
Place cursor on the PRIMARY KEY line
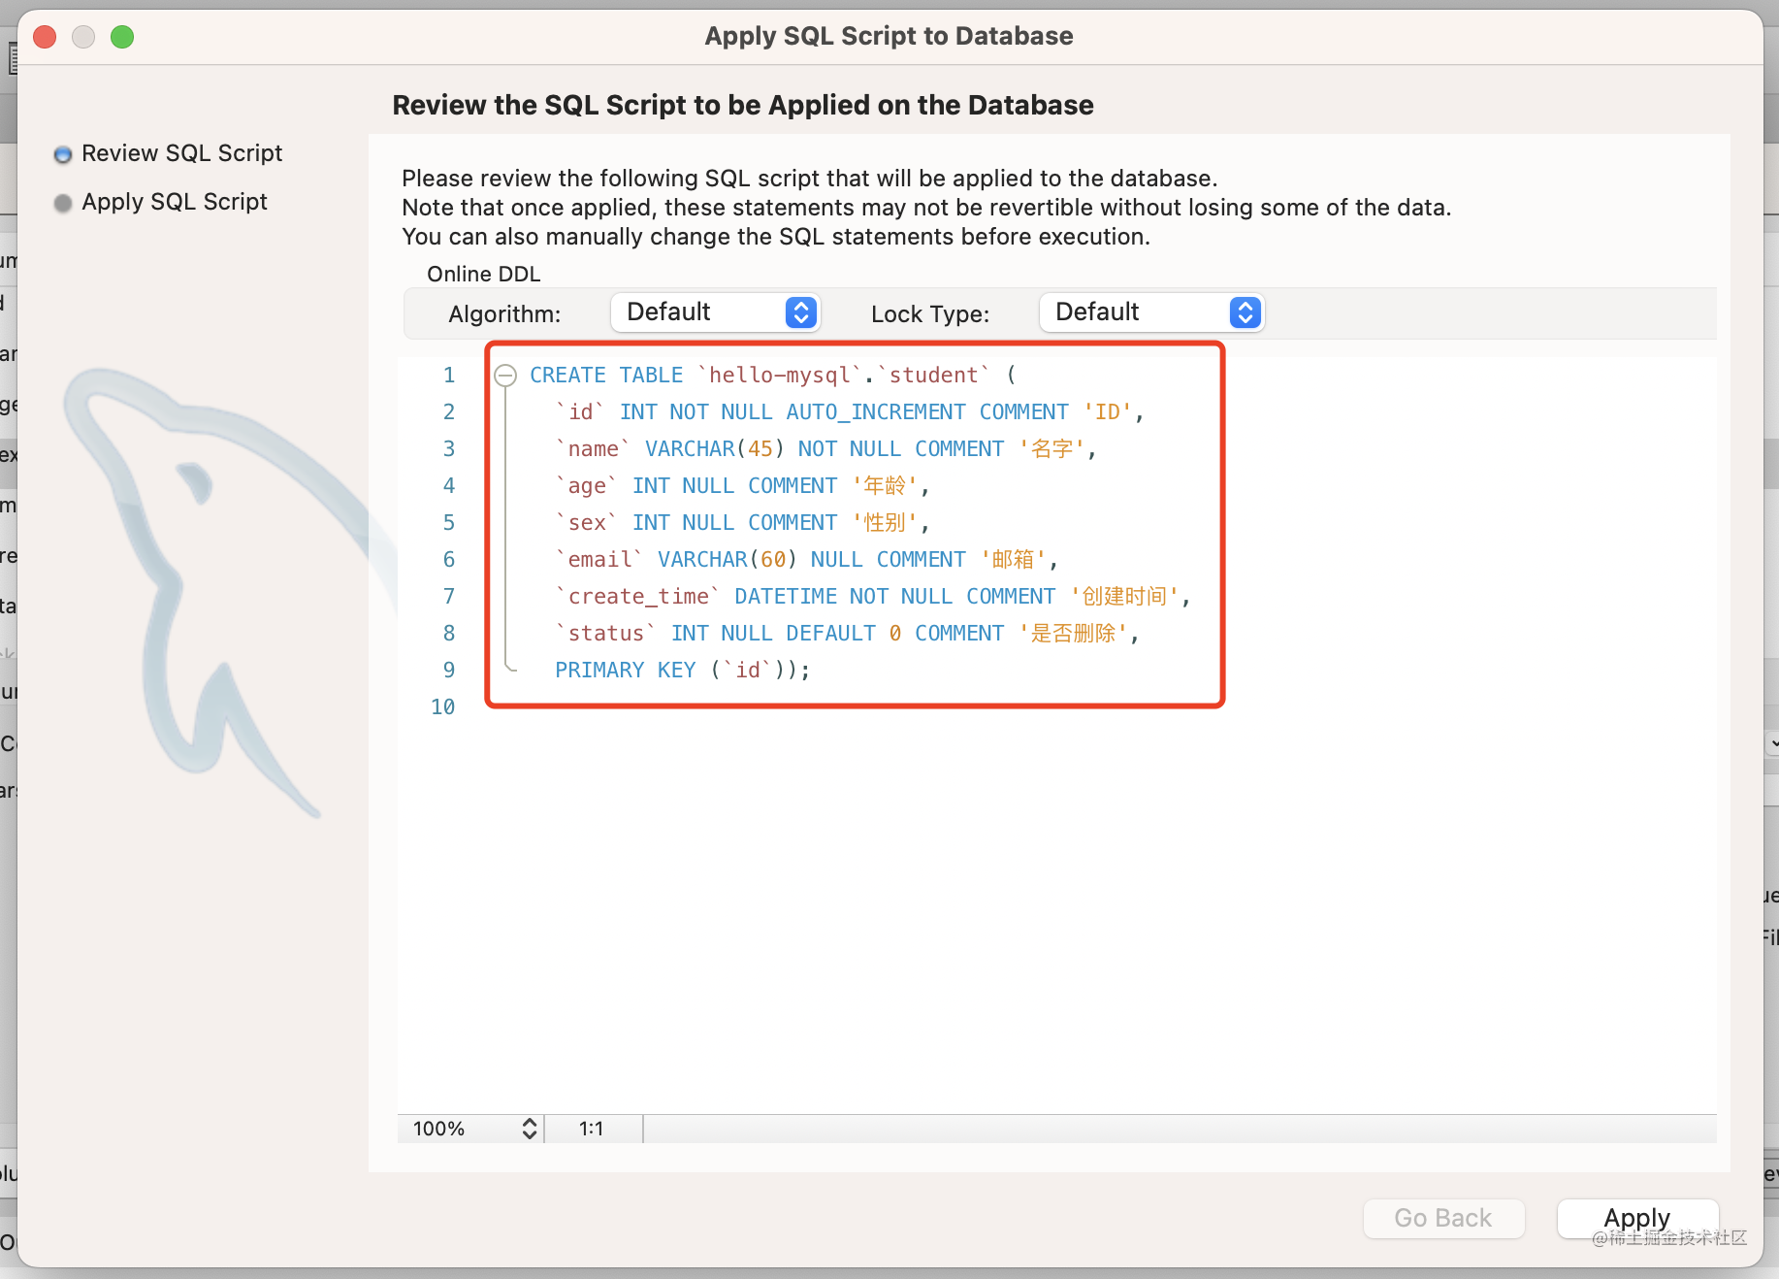(679, 671)
